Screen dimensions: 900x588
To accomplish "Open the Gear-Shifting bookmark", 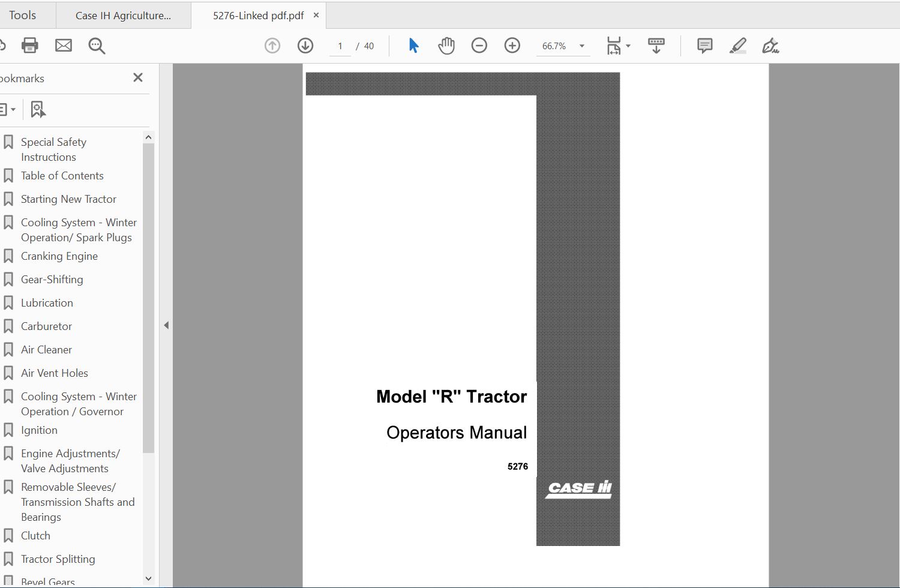I will tap(52, 280).
